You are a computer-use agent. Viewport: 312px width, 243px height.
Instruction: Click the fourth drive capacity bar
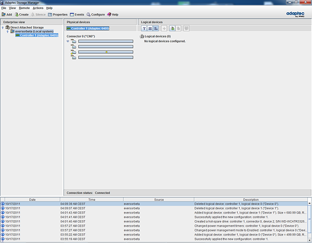click(x=106, y=58)
